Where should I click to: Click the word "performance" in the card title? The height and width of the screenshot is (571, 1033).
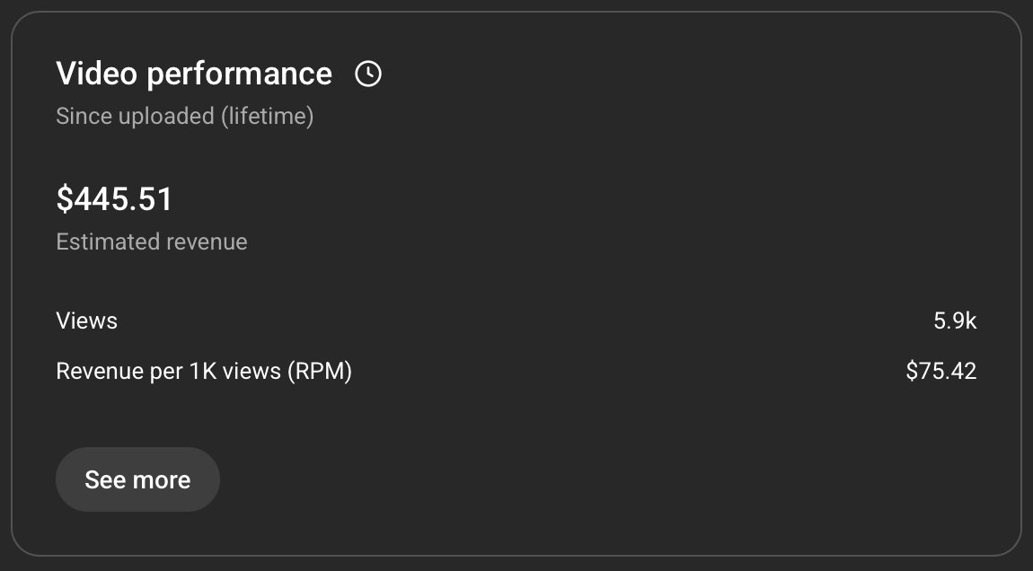[x=239, y=75]
